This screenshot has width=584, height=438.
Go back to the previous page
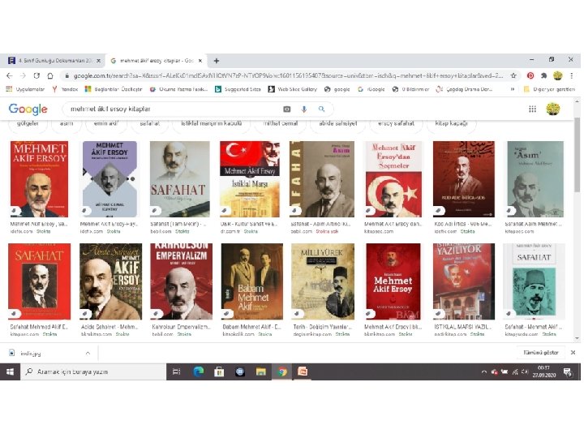[10, 75]
